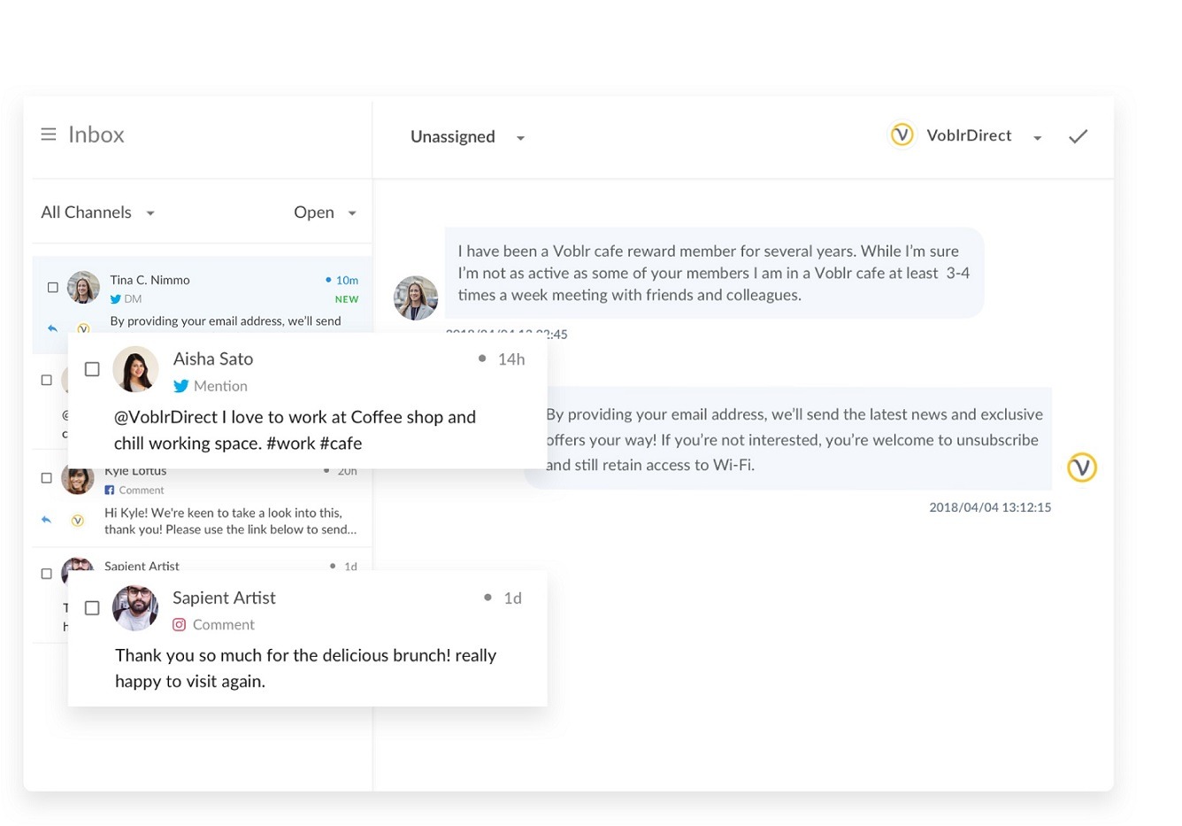Image resolution: width=1182 pixels, height=826 pixels.
Task: Click the DM label under Tina C. Nimmo
Action: (x=133, y=299)
